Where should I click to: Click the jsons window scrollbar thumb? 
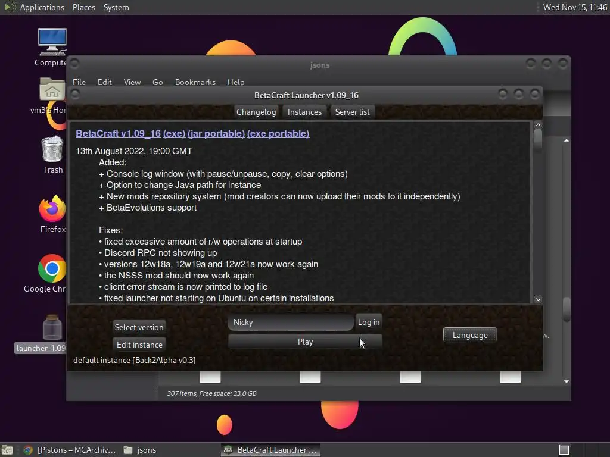(x=567, y=309)
